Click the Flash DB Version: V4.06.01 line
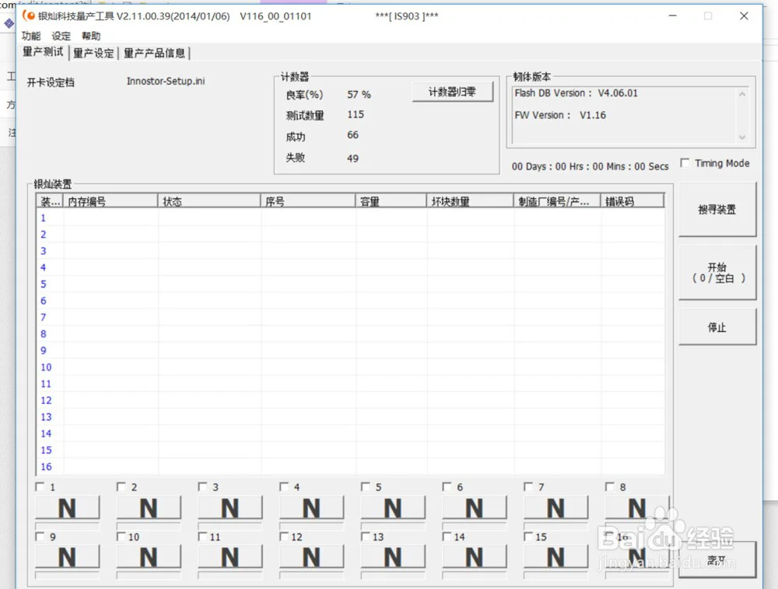This screenshot has width=778, height=589. click(x=576, y=93)
